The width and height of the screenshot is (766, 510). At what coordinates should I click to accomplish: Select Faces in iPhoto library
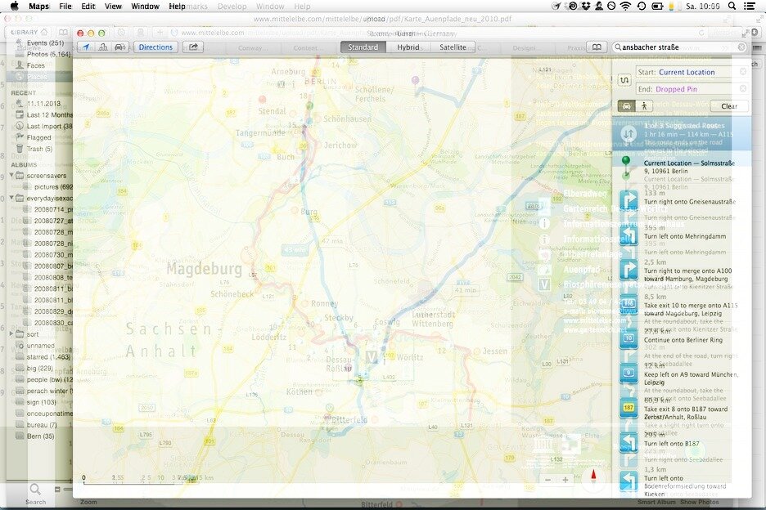[x=37, y=65]
